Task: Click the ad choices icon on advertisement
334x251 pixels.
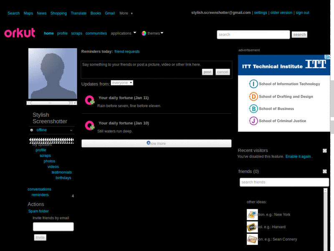Action: [327, 57]
